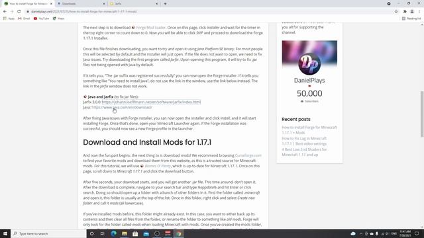Image resolution: width=424 pixels, height=238 pixels.
Task: Close the Downloads tab
Action: [x=104, y=4]
